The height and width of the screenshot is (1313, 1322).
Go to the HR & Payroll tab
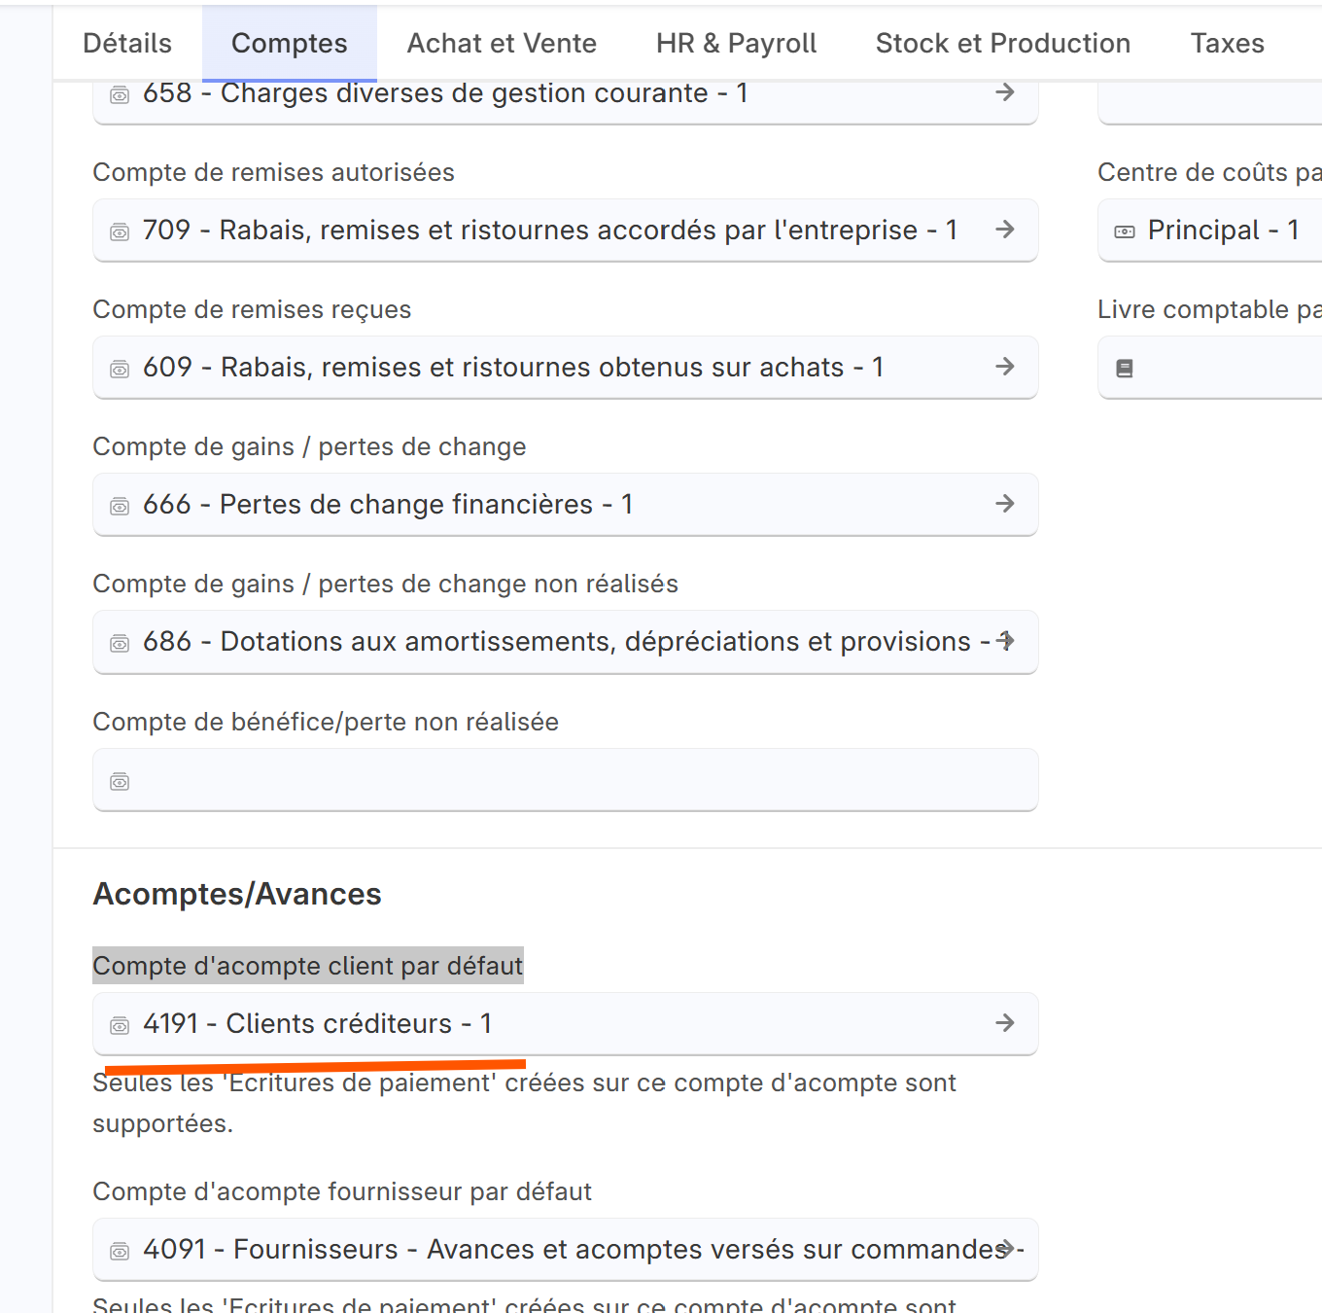[736, 44]
